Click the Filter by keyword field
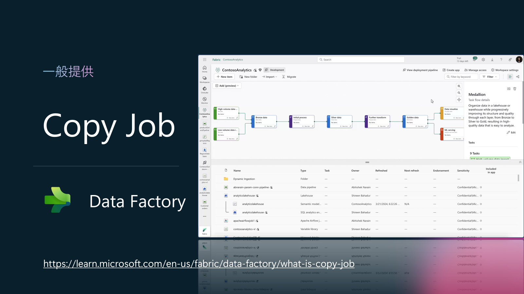Viewport: 524px width, 294px height. coord(461,77)
